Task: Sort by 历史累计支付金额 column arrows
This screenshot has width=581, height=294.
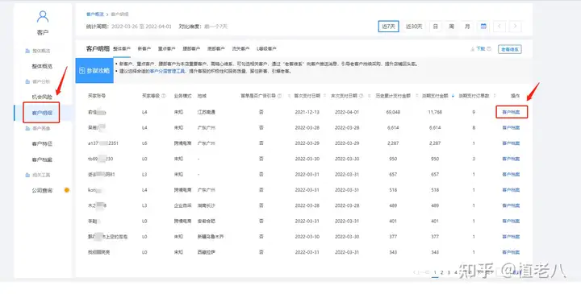Action: [x=417, y=96]
